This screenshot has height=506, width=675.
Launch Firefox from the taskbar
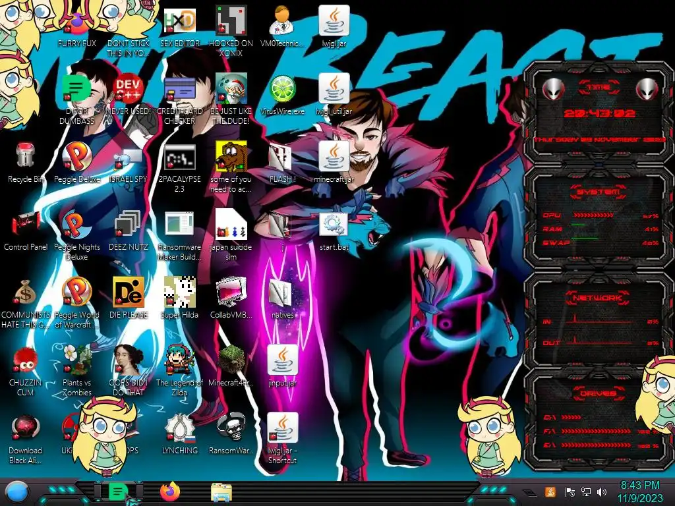coord(170,492)
